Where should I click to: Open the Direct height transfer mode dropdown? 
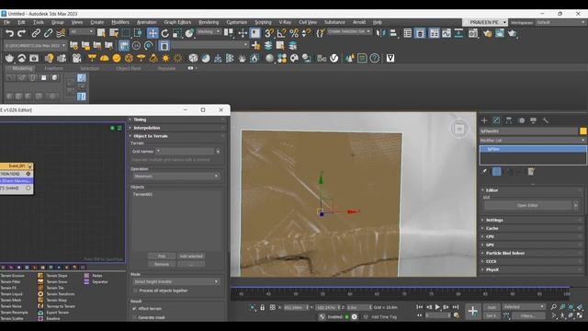[x=175, y=281]
